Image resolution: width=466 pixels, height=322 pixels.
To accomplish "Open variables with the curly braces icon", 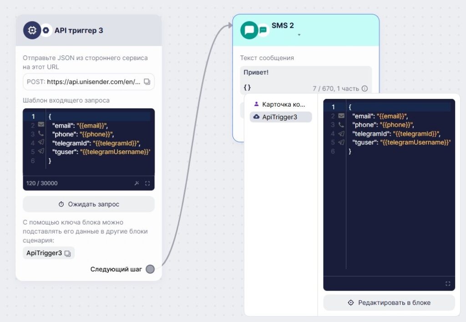I will pos(247,87).
